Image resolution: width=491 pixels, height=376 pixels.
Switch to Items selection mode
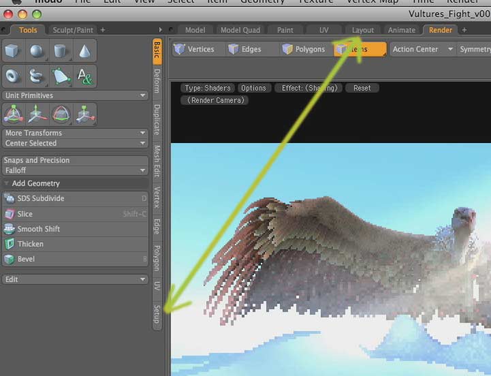pos(360,49)
